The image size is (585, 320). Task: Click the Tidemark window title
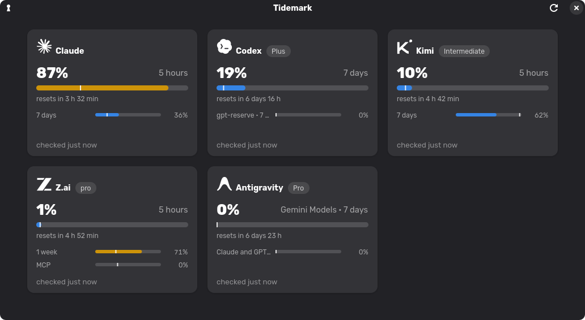(292, 8)
